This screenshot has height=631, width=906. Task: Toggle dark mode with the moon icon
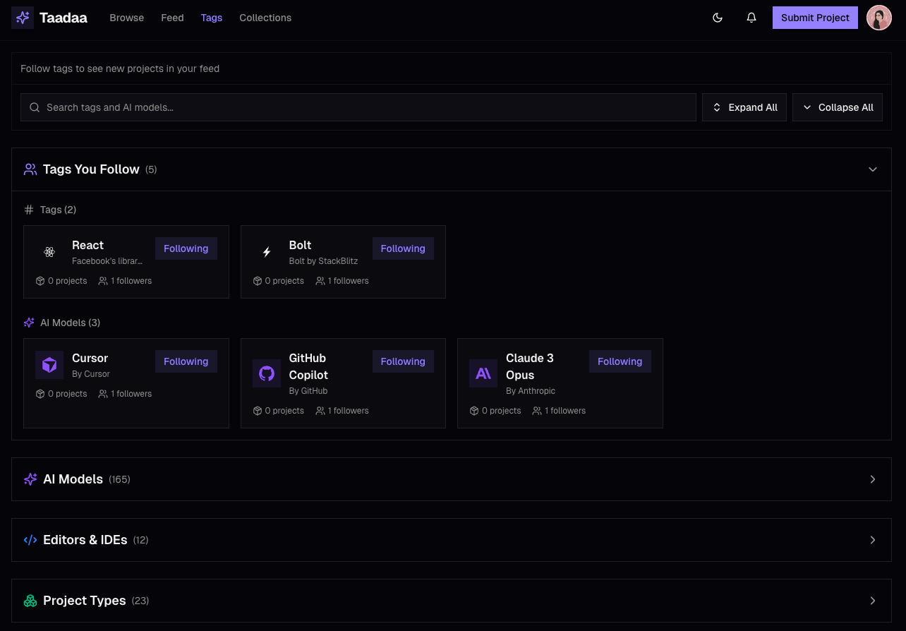718,18
